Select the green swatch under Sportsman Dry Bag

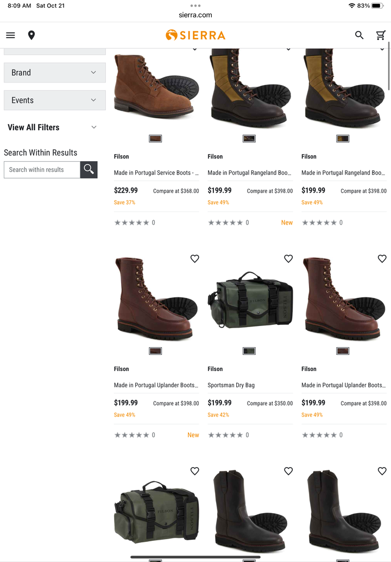click(249, 352)
